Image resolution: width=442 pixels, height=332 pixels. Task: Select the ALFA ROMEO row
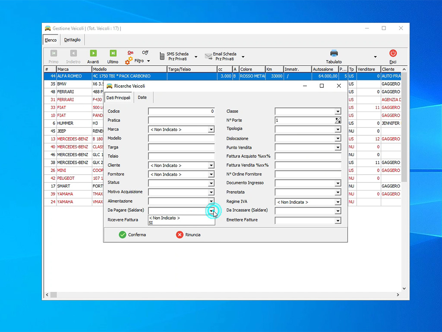point(222,76)
